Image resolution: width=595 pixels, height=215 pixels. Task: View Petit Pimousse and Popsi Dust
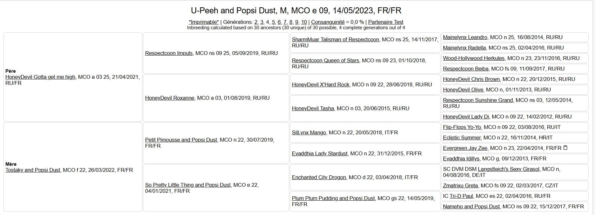click(181, 140)
